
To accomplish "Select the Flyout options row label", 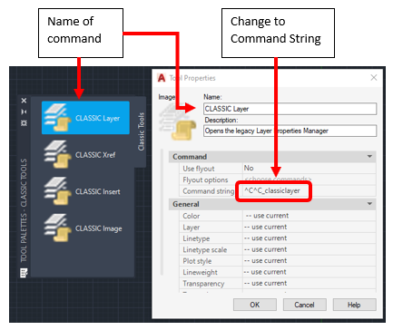I will coord(205,180).
